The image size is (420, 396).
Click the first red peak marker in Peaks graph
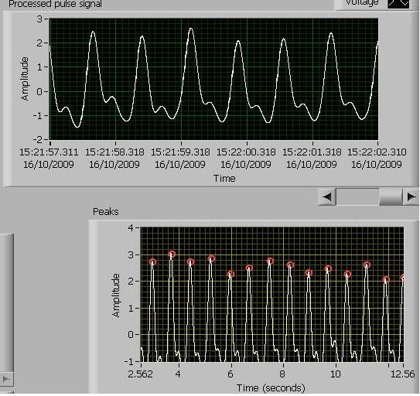point(152,261)
